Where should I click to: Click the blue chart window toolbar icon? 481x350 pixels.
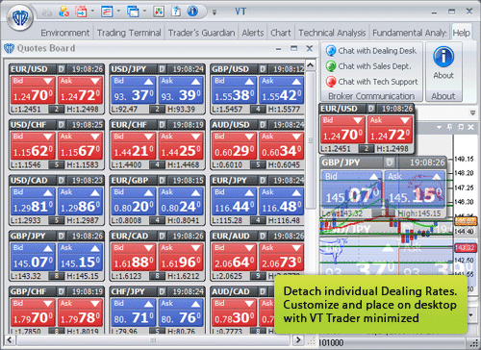click(107, 12)
